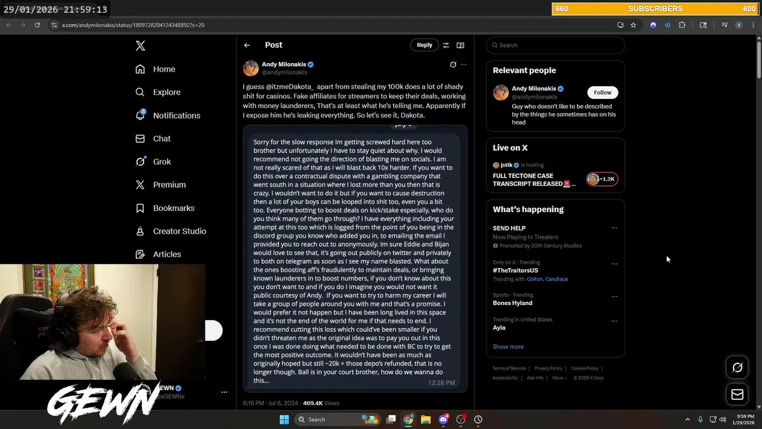Open the reader view icon beside Reply
This screenshot has height=429, width=762.
pyautogui.click(x=460, y=45)
